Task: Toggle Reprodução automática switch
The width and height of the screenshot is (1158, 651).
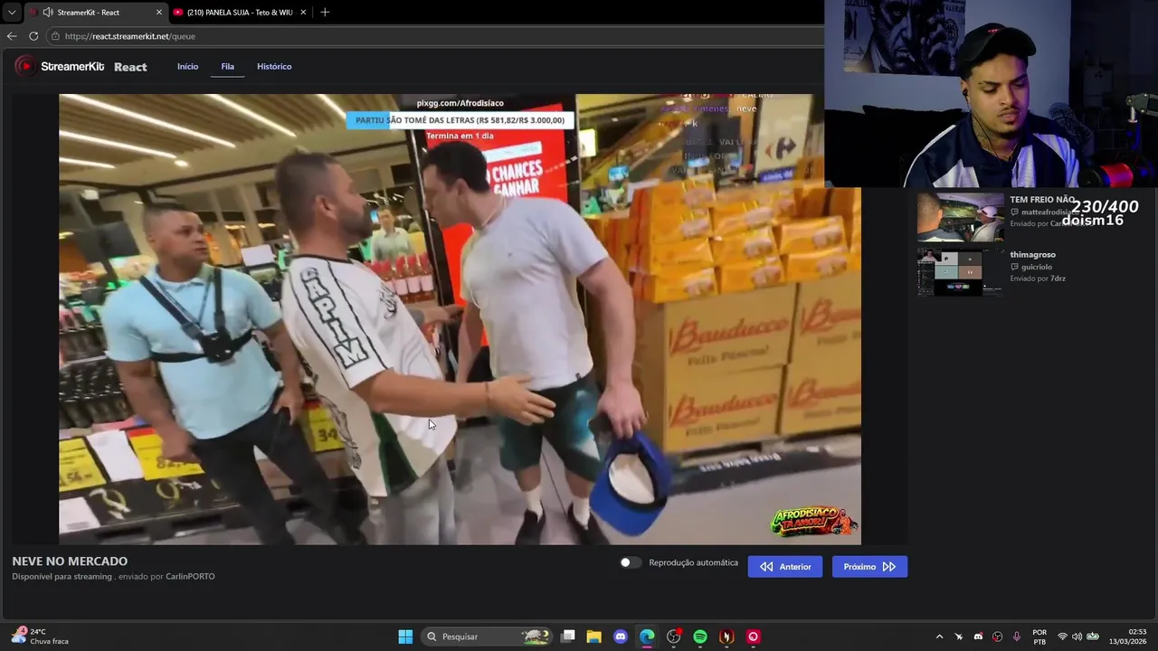Action: [x=631, y=562]
